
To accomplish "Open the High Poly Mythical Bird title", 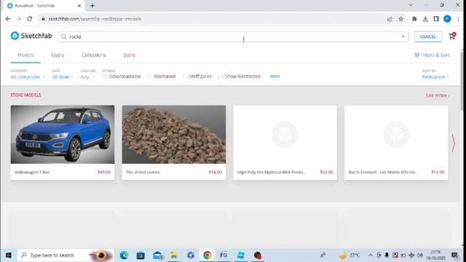I will coord(272,172).
